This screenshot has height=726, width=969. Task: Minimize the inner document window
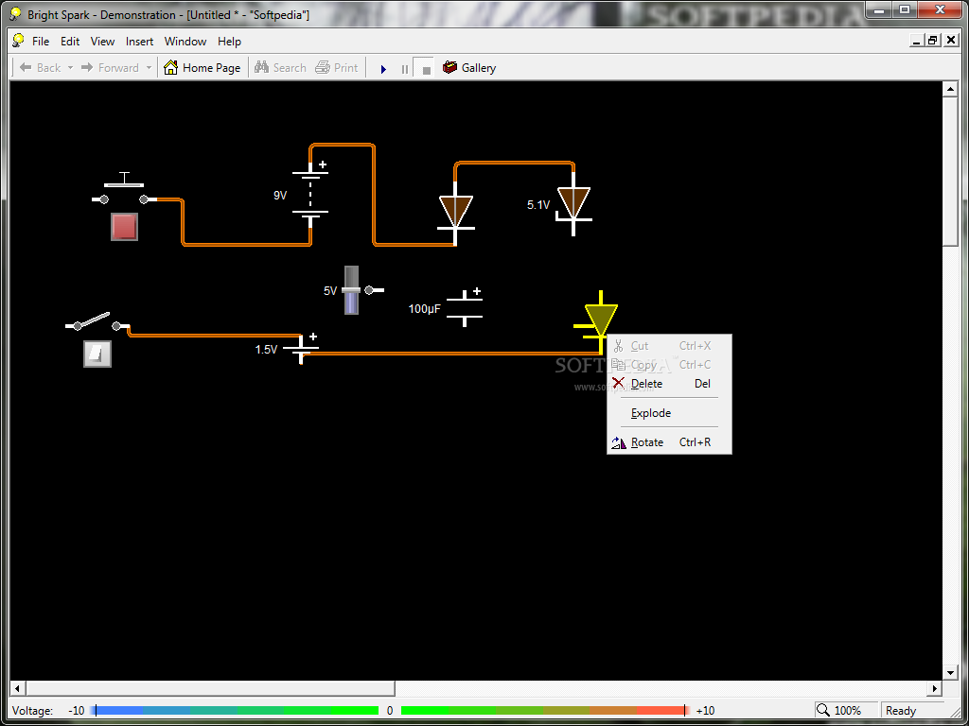point(918,41)
